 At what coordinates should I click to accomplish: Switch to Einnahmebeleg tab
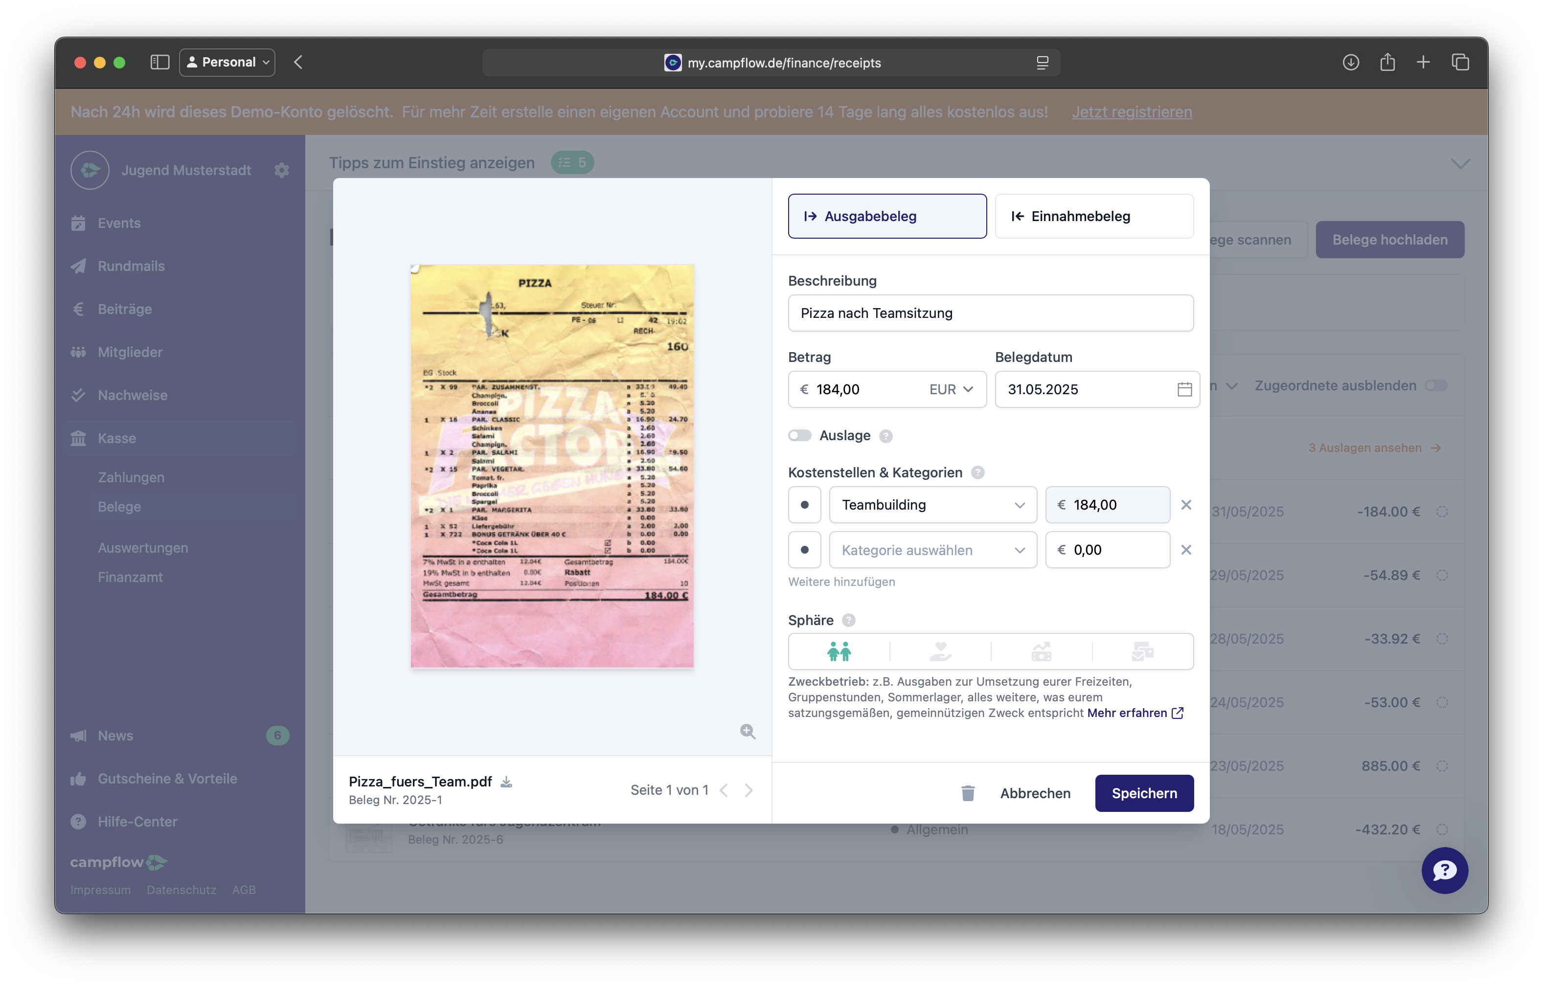(1094, 217)
